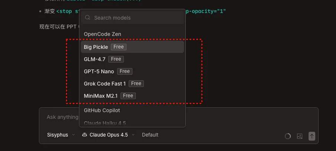
Task: Select the MiniMax M2.1 model
Action: pos(132,95)
